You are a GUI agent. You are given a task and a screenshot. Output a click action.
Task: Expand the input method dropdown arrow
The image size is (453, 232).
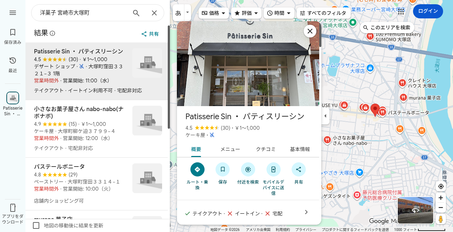[188, 12]
